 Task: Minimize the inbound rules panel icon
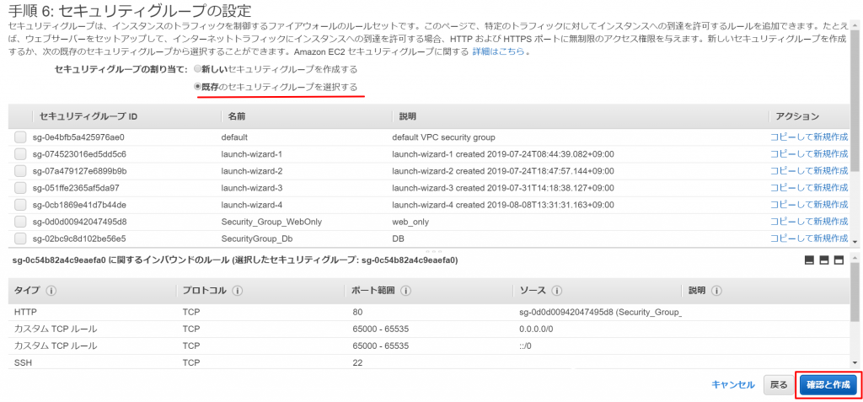pyautogui.click(x=810, y=260)
